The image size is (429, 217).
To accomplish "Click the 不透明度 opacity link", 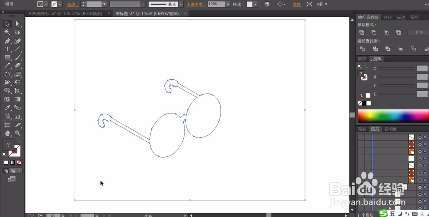I will pos(195,4).
